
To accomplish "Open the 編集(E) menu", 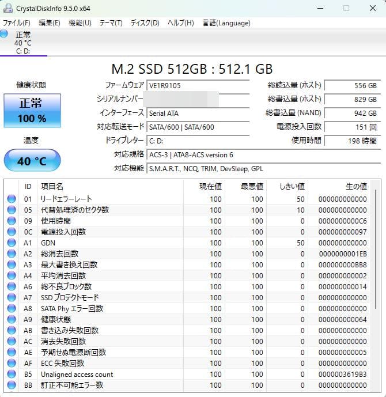I will point(50,23).
